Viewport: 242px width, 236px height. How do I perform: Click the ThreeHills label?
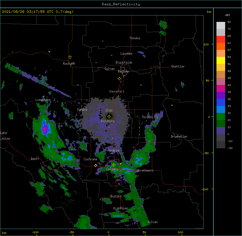[x=150, y=117]
